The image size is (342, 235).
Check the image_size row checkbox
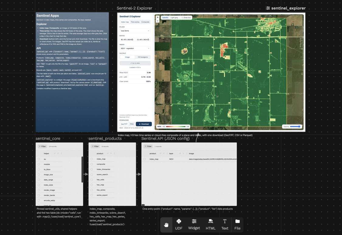click(x=39, y=175)
